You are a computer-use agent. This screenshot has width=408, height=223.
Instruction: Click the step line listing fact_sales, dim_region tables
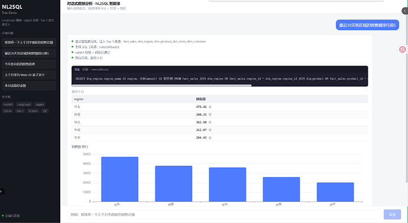tap(141, 41)
